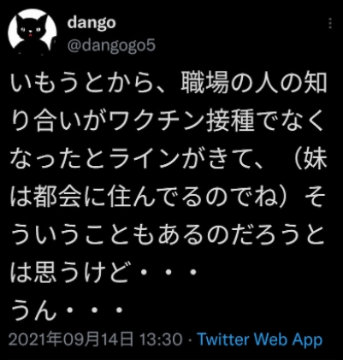The height and width of the screenshot is (360, 343).
Task: Click the black cat profile avatar
Action: click(33, 32)
